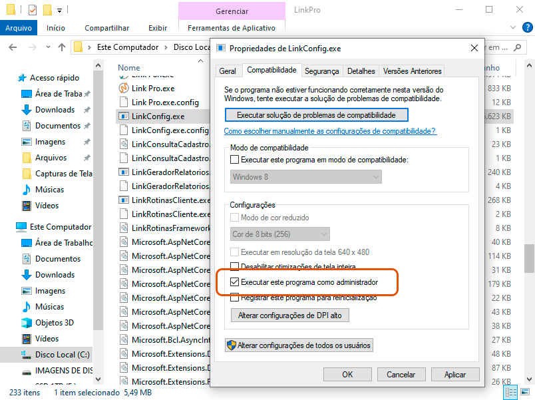Click the Aplicar button

coord(454,375)
